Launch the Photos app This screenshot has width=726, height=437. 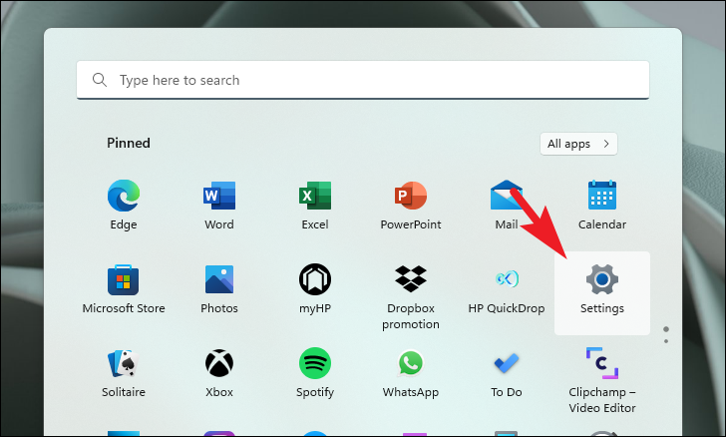coord(219,279)
